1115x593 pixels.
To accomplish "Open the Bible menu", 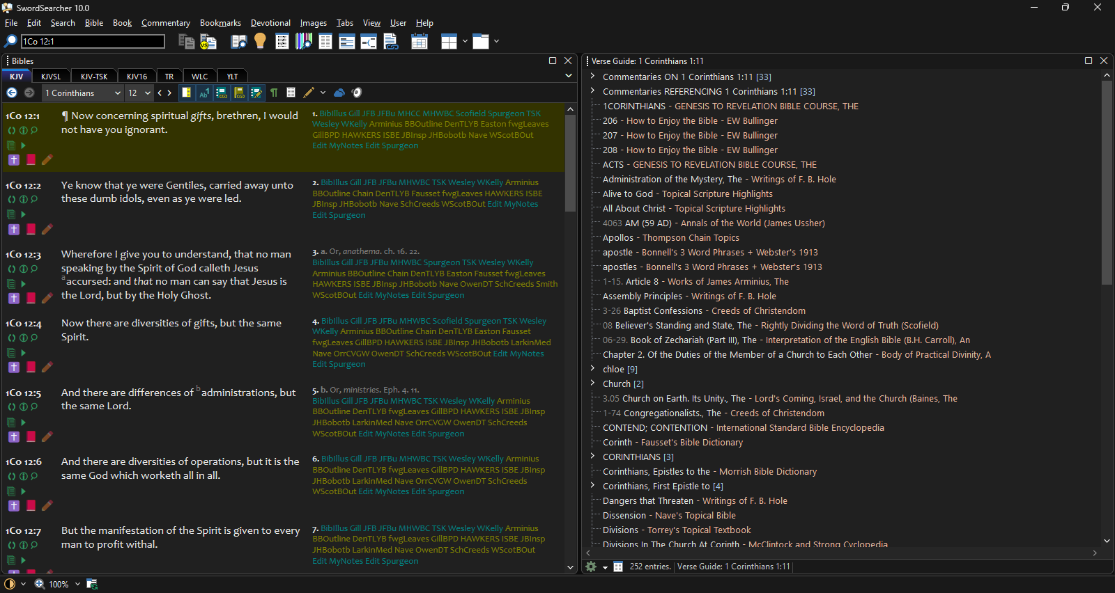I will coord(94,23).
